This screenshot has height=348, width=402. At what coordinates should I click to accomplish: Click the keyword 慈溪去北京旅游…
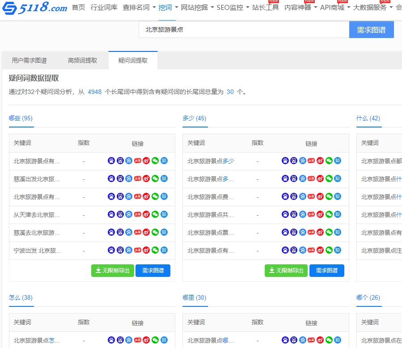[x=37, y=233]
